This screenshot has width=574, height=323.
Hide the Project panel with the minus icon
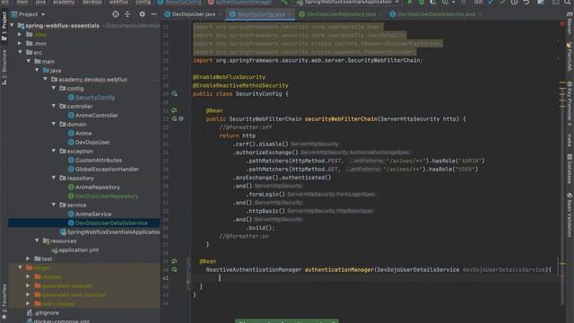point(153,14)
